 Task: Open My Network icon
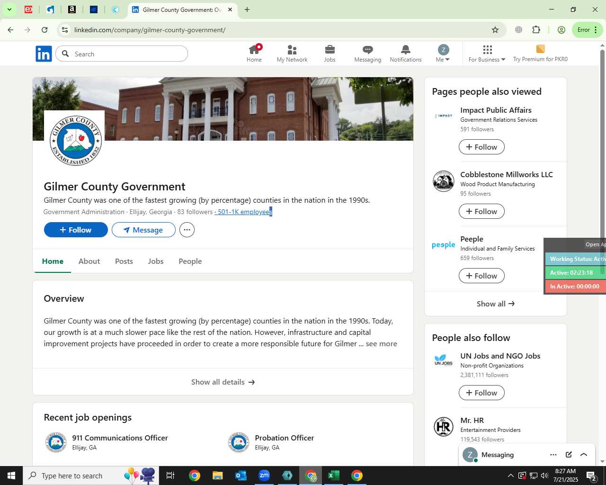coord(292,54)
